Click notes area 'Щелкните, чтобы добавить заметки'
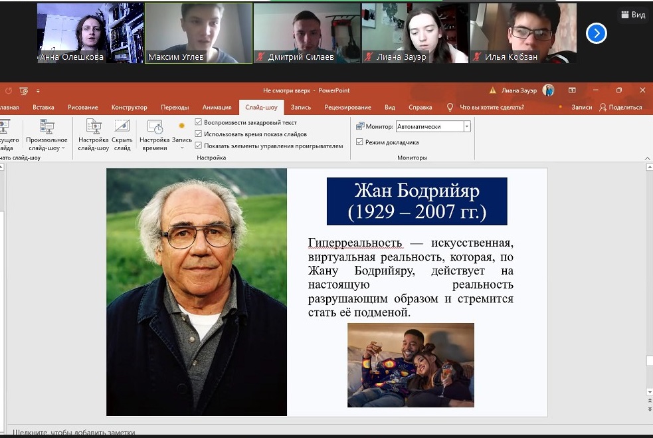 73,432
